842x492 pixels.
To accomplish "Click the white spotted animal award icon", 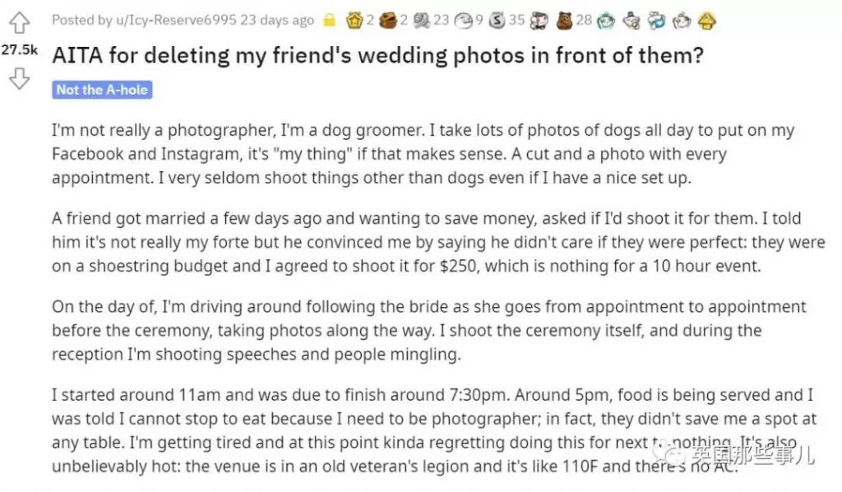I will pyautogui.click(x=539, y=21).
